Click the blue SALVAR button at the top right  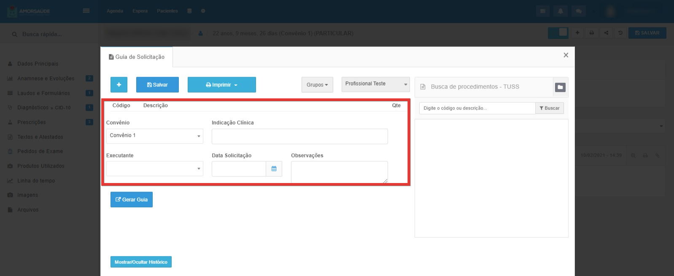pos(647,33)
